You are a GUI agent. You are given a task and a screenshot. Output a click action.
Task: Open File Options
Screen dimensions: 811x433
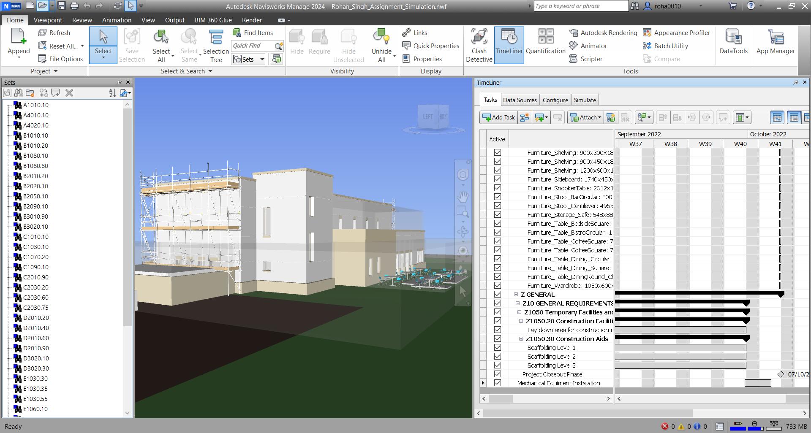[x=60, y=59]
